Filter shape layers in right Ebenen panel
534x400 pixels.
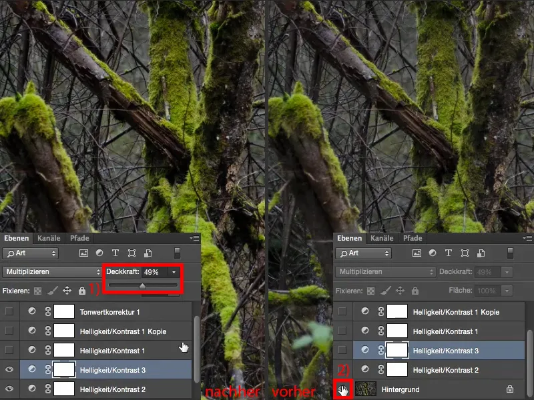(465, 253)
